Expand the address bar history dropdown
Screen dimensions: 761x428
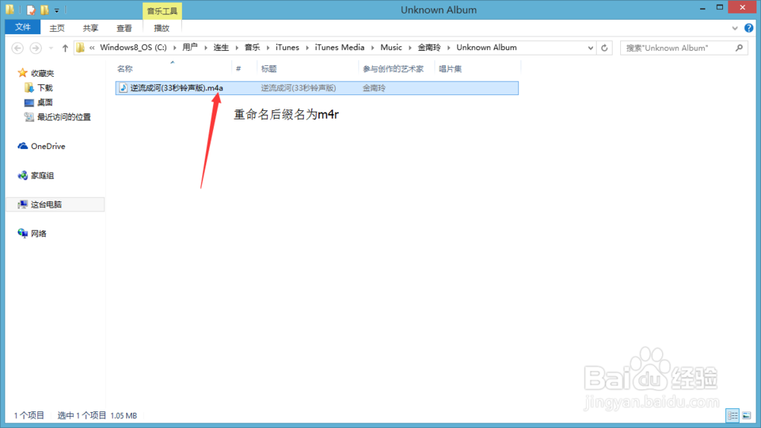[591, 48]
